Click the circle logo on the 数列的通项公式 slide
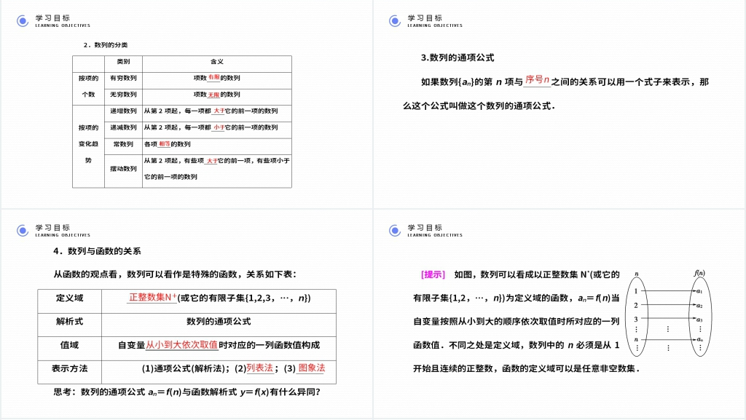The image size is (746, 420). (x=395, y=21)
